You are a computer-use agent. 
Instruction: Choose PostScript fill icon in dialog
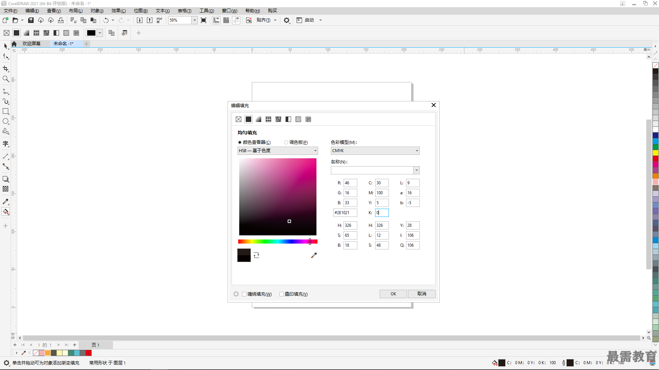pyautogui.click(x=308, y=119)
